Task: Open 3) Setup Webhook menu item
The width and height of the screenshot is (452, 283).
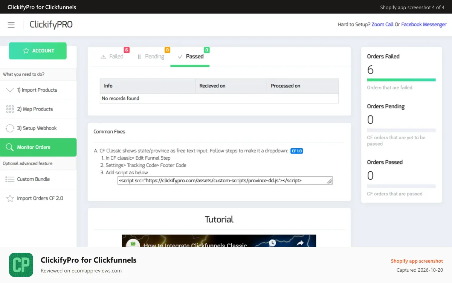Action: [x=38, y=128]
